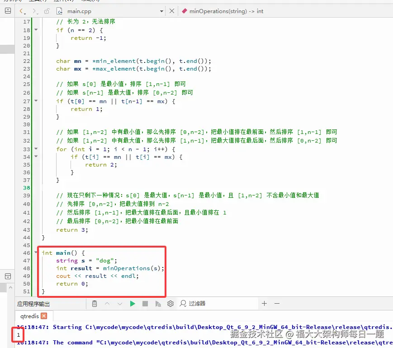Close the qtredis output tab

coord(44,316)
